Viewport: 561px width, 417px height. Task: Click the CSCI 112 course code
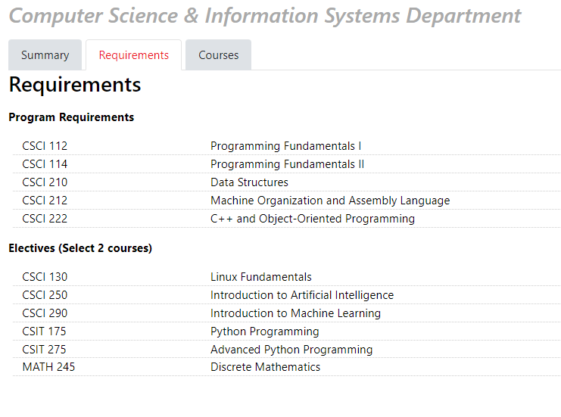pyautogui.click(x=45, y=146)
